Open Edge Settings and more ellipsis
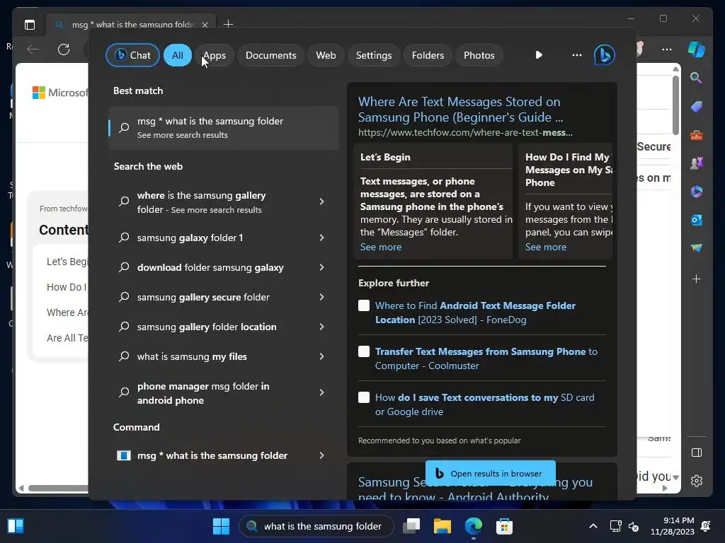 click(x=666, y=49)
